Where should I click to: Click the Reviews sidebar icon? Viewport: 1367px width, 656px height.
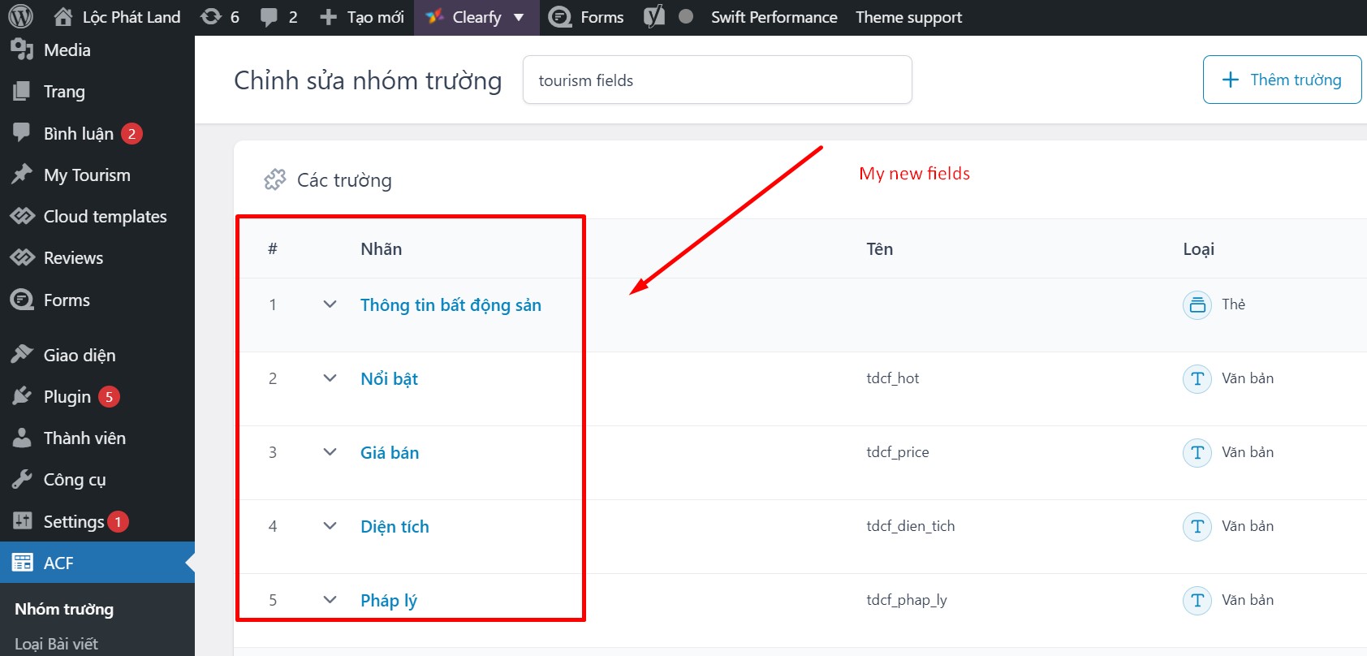(22, 257)
